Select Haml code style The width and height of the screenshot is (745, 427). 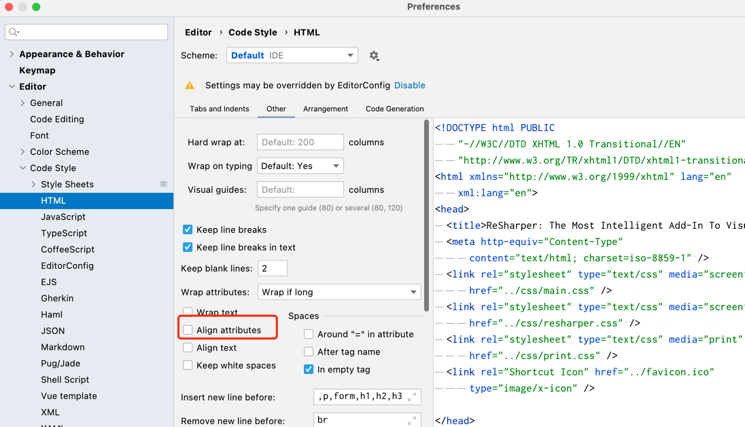(51, 314)
